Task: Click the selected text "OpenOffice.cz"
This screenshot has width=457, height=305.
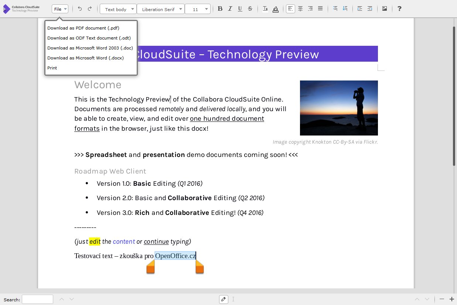Action: pos(175,256)
